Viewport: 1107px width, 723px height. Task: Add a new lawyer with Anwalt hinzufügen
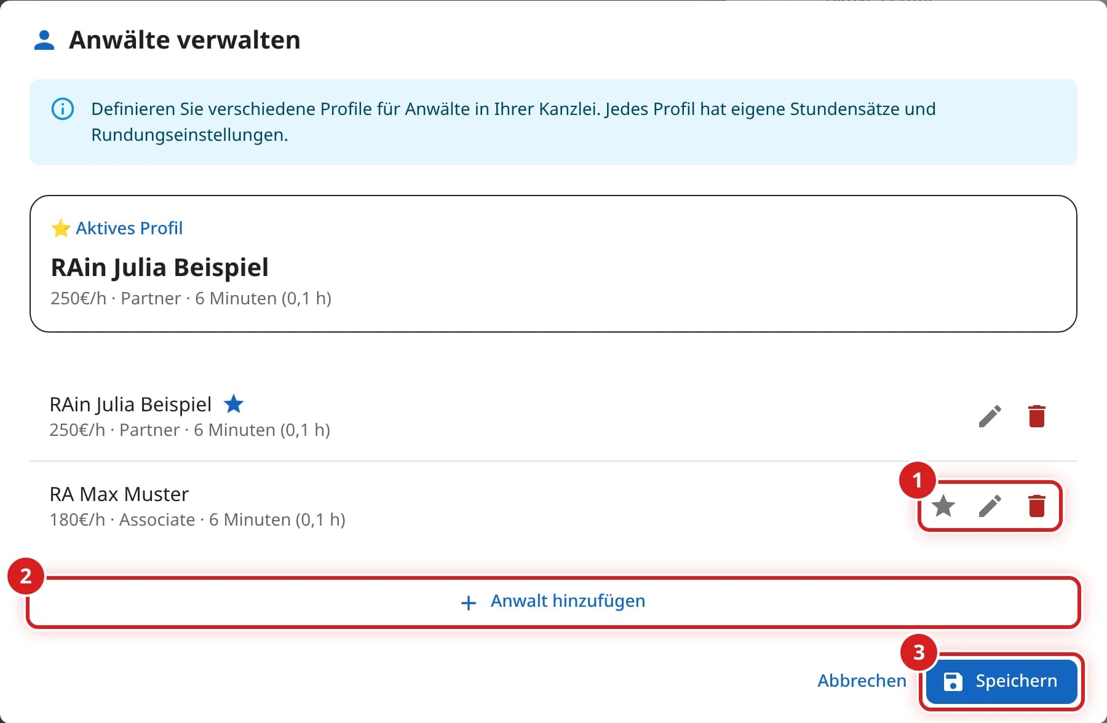(x=553, y=601)
